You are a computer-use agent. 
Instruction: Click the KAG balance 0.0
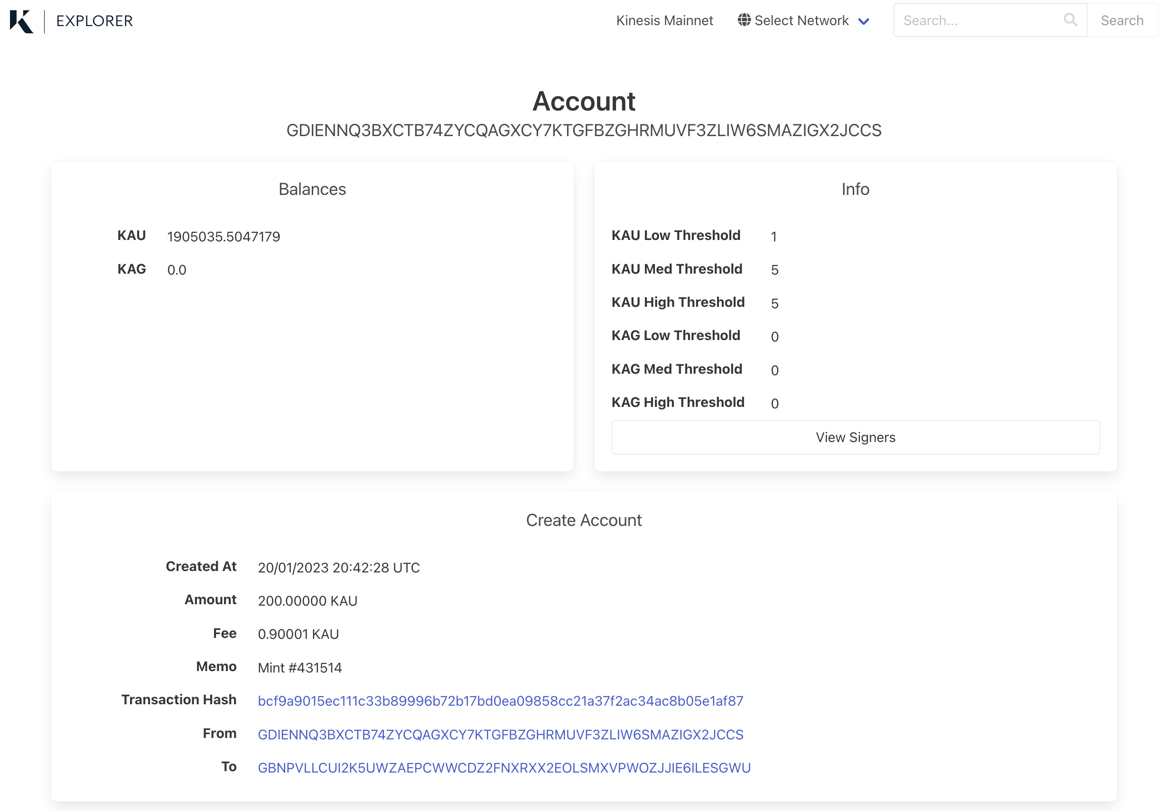177,271
